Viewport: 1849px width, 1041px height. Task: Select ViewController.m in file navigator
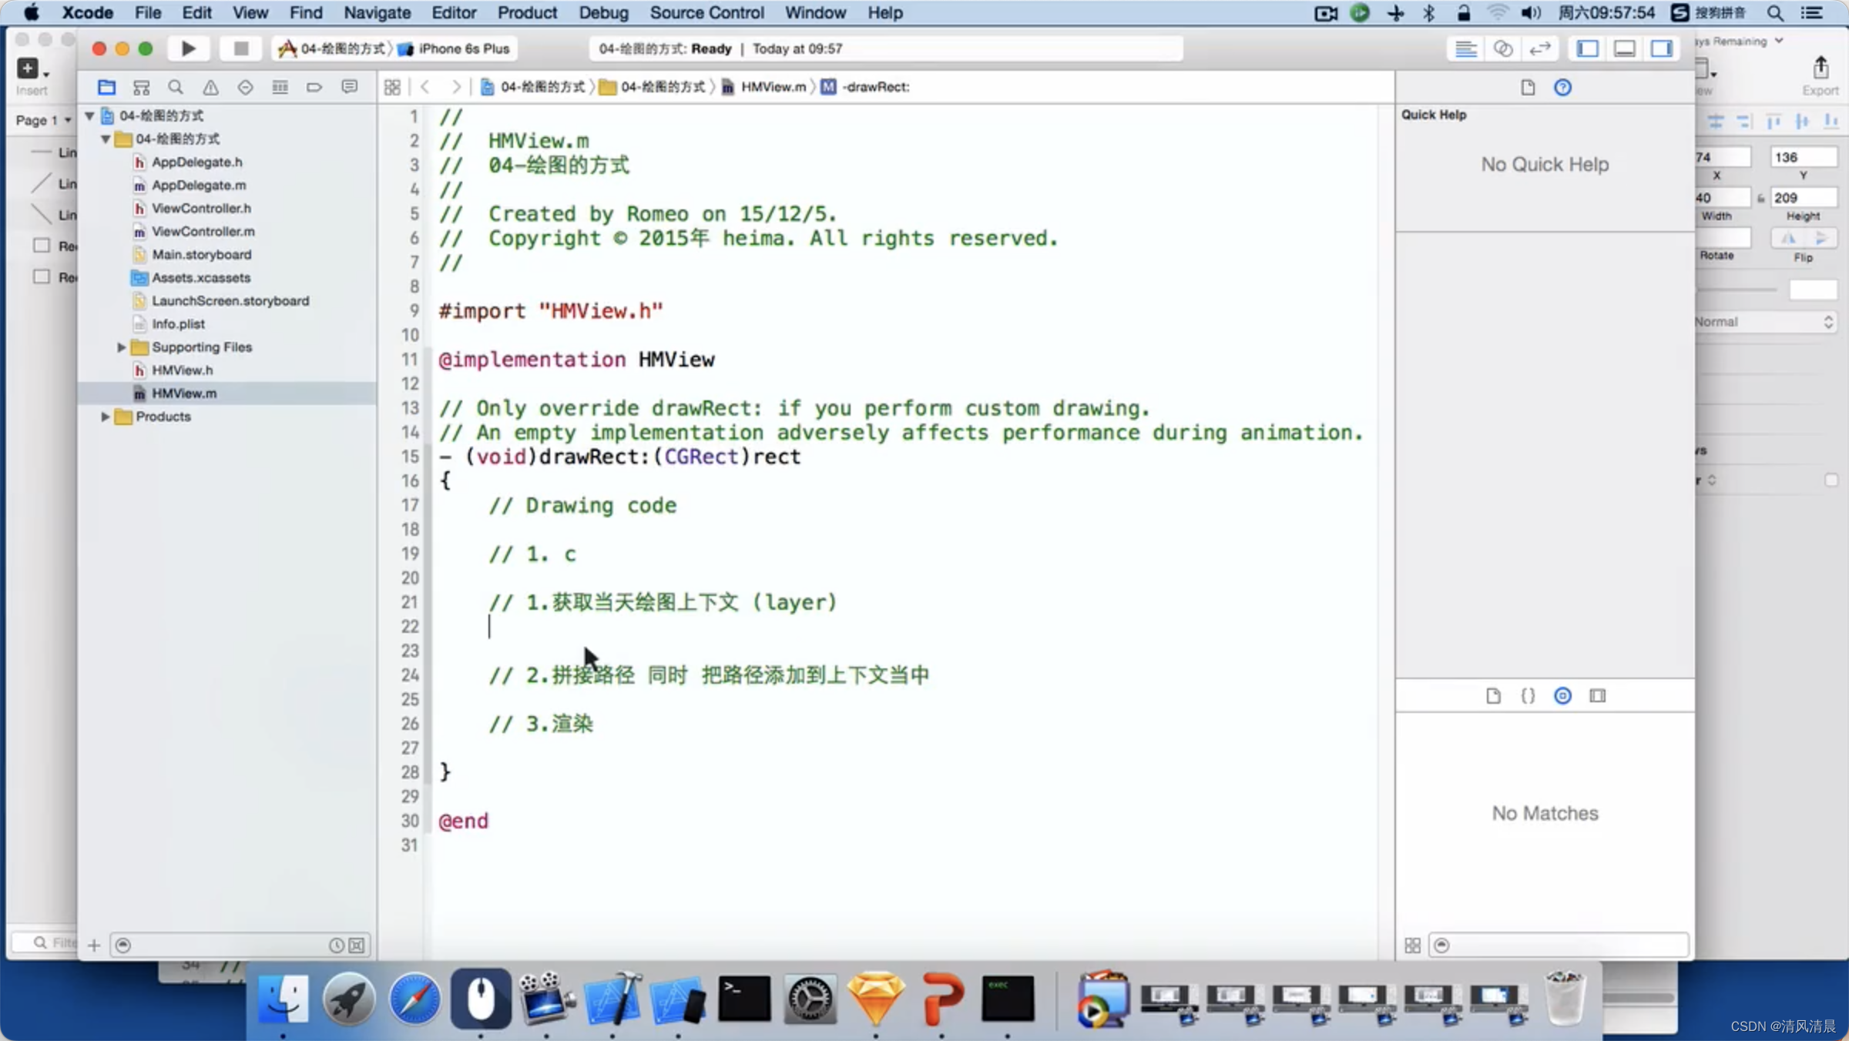click(202, 231)
